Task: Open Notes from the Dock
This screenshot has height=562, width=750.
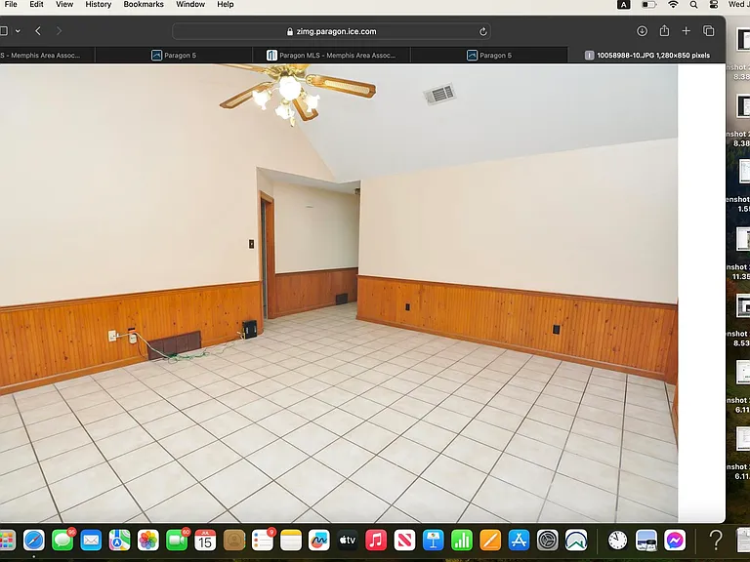Action: (x=291, y=541)
